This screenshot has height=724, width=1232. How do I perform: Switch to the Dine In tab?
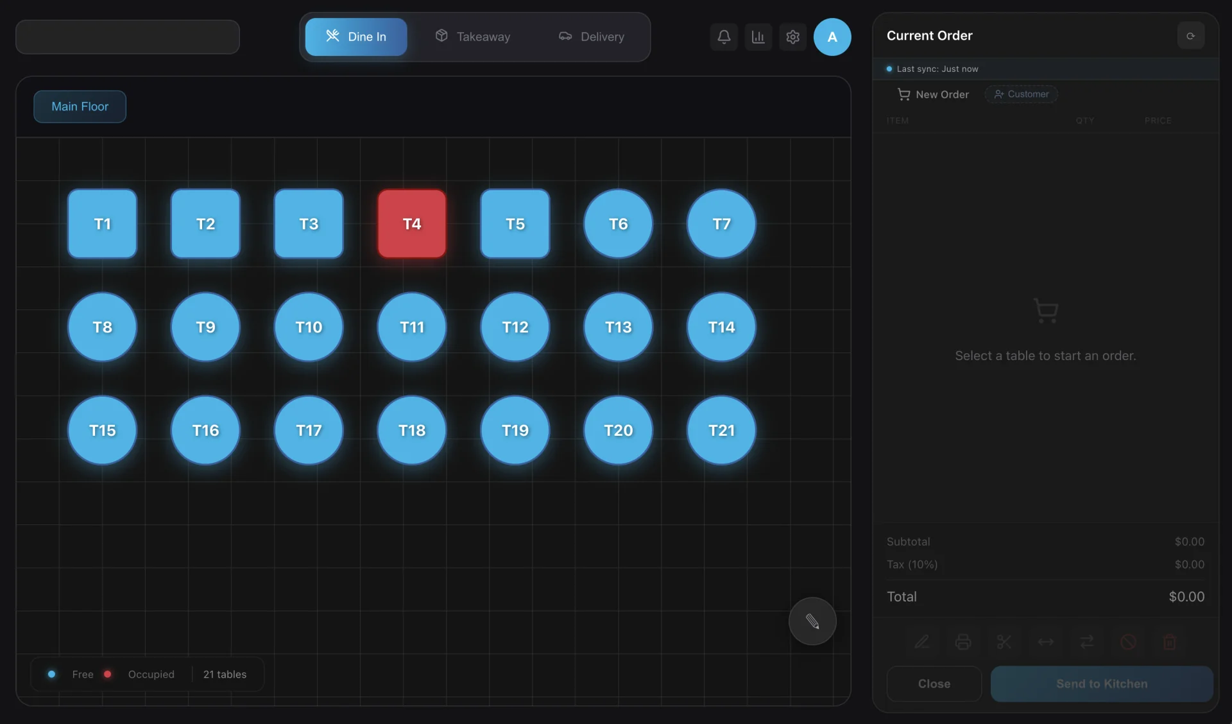tap(355, 37)
